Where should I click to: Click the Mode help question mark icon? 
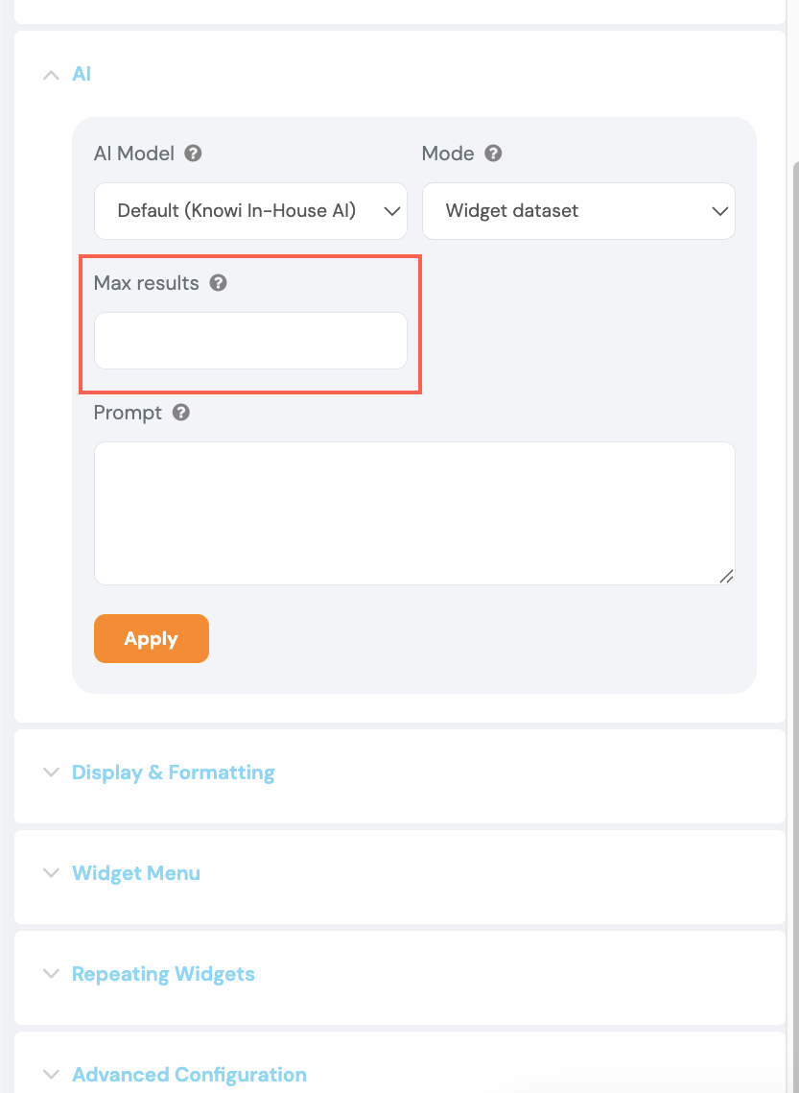click(x=493, y=153)
